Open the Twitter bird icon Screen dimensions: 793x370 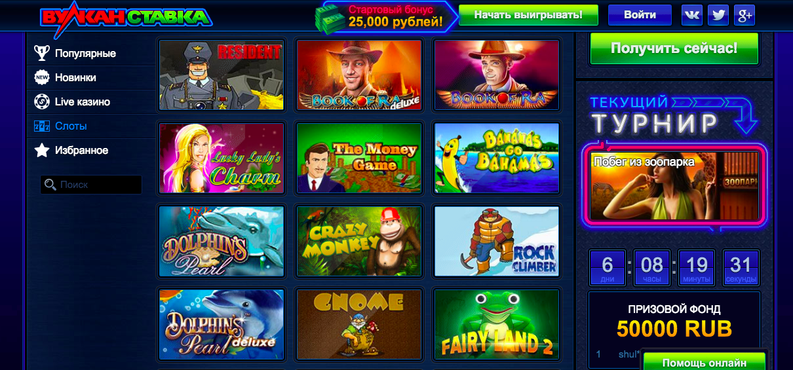(718, 15)
